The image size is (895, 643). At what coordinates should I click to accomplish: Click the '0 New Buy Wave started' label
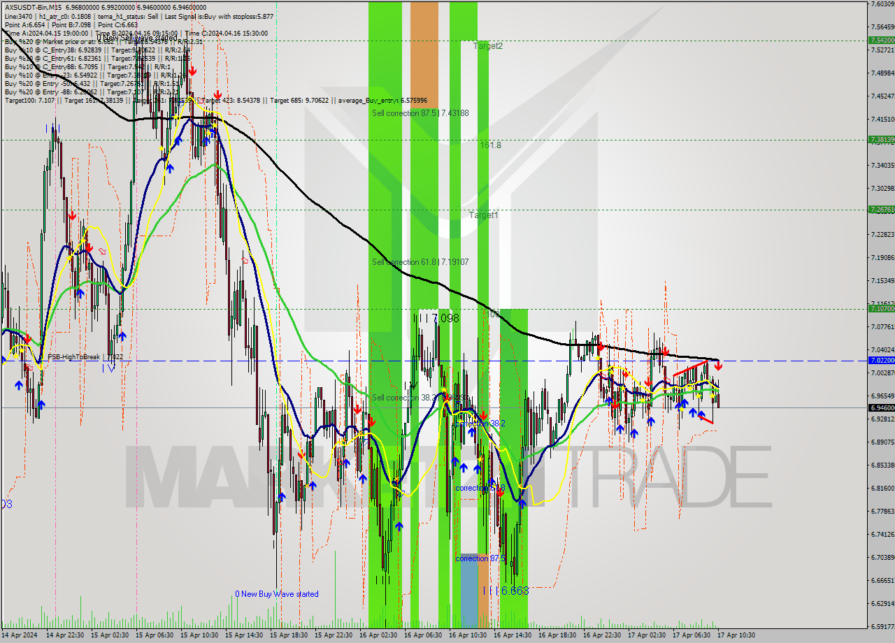pyautogui.click(x=277, y=594)
